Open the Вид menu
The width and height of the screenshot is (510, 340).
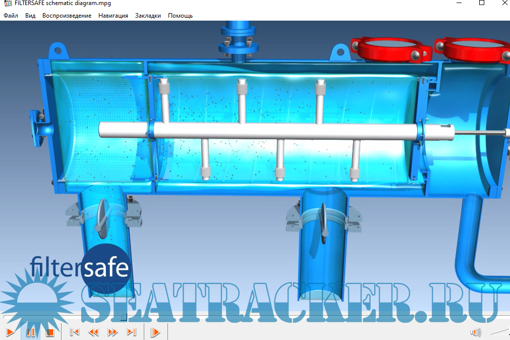30,16
